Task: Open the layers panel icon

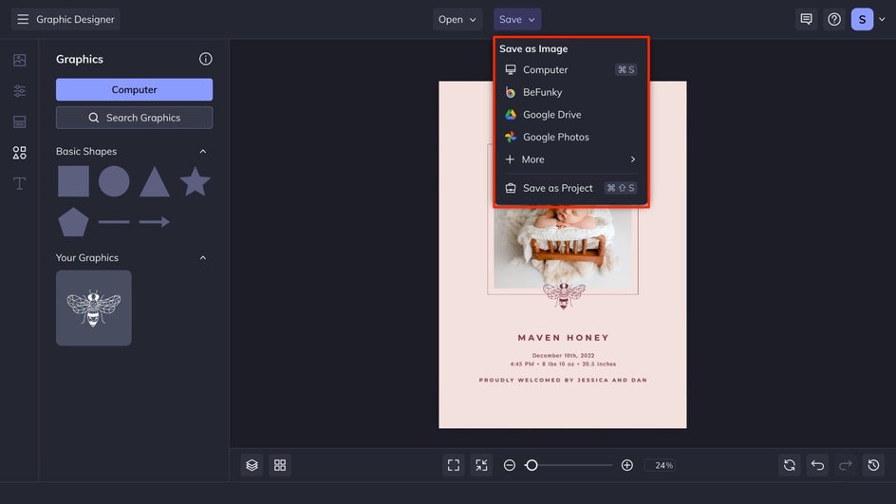Action: pos(252,465)
